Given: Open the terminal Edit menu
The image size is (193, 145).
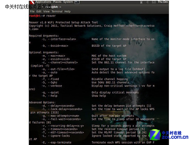Looking at the screenshot, I should coord(39,12).
